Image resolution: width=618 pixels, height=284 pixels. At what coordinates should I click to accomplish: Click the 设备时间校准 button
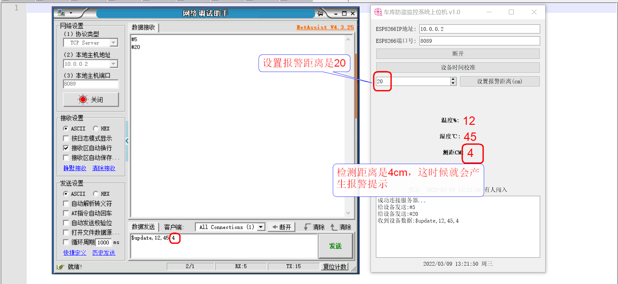pos(458,68)
